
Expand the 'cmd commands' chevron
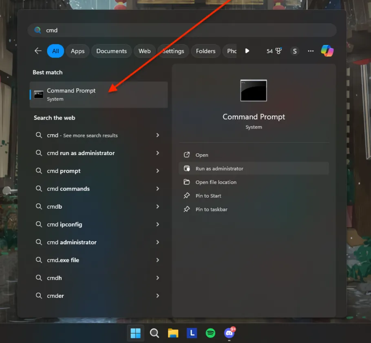158,188
